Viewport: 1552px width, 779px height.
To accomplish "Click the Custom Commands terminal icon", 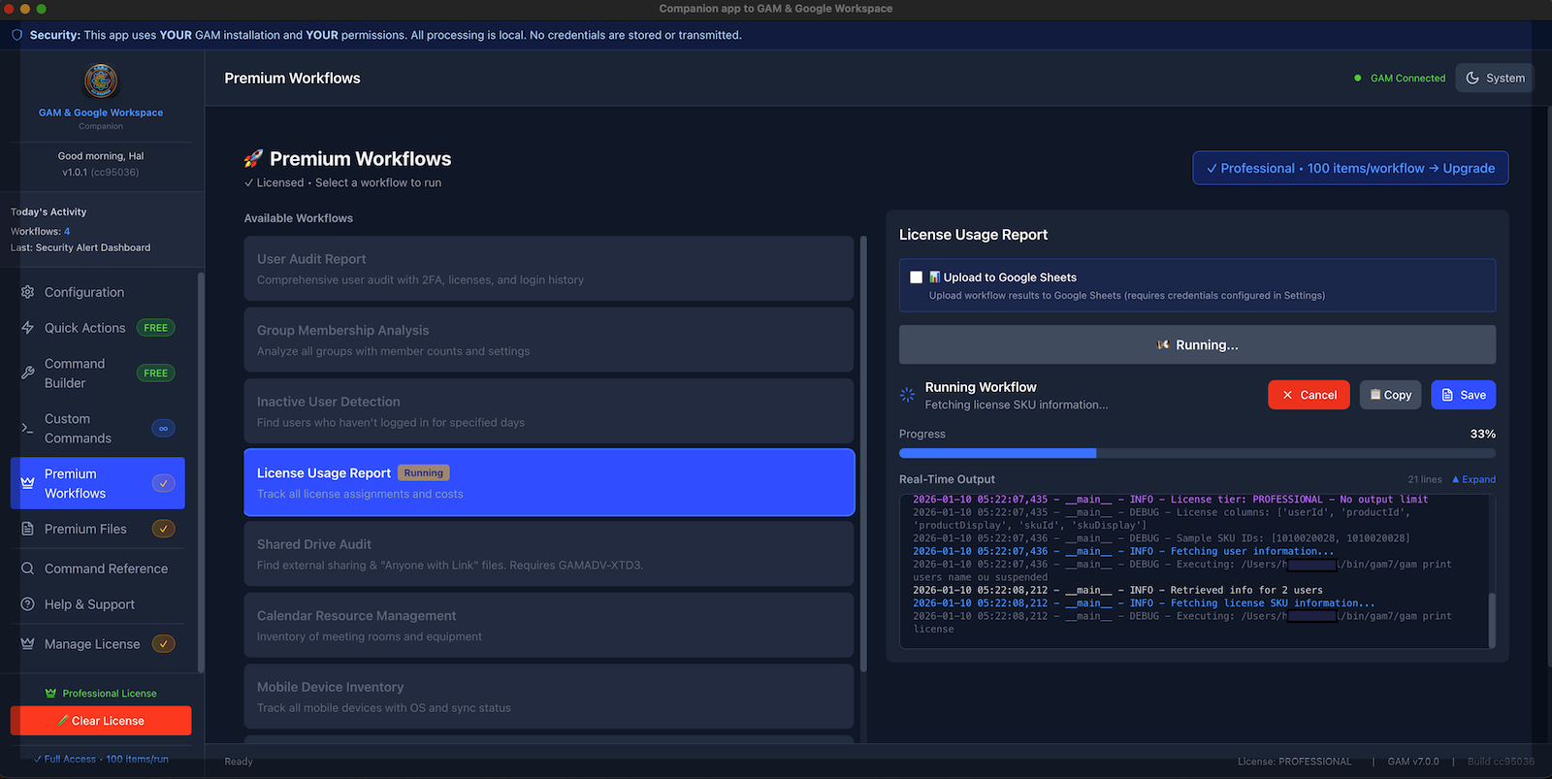I will 27,428.
